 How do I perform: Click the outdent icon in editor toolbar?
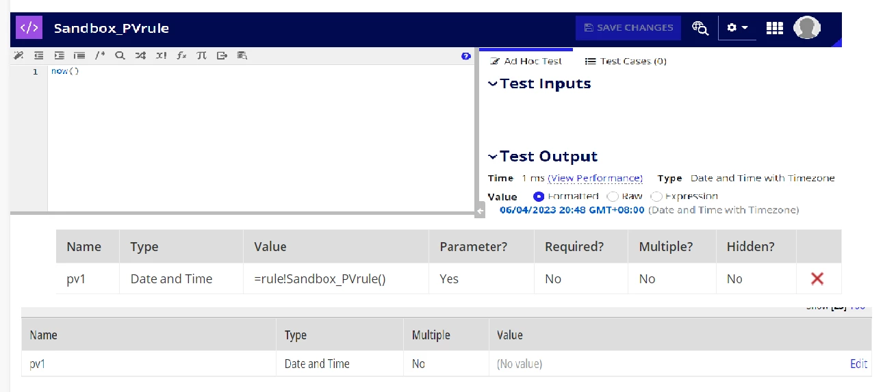tap(39, 56)
